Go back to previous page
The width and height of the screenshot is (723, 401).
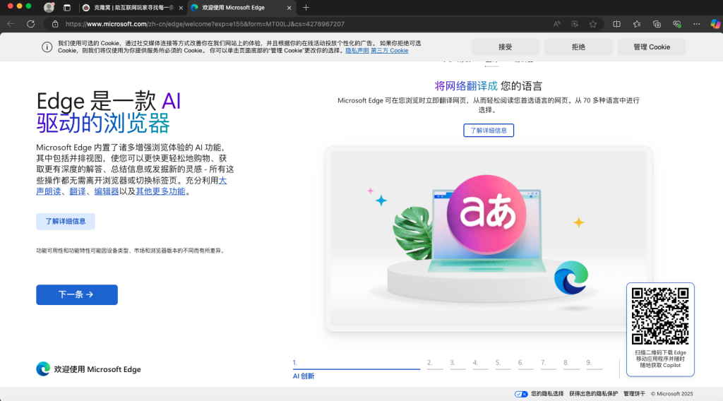tap(11, 24)
